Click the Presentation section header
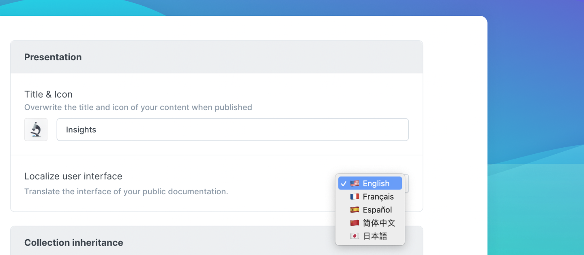Viewport: 584px width, 255px height. coord(53,57)
